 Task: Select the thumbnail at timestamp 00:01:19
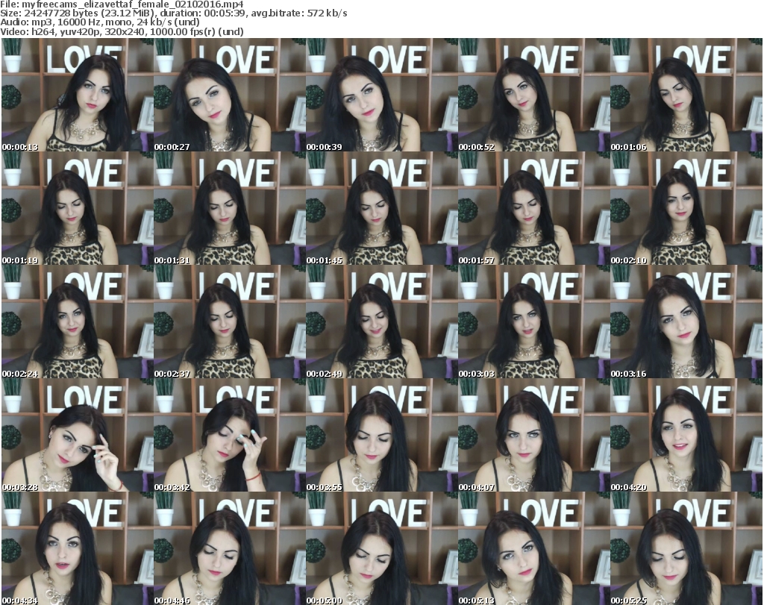[x=78, y=208]
